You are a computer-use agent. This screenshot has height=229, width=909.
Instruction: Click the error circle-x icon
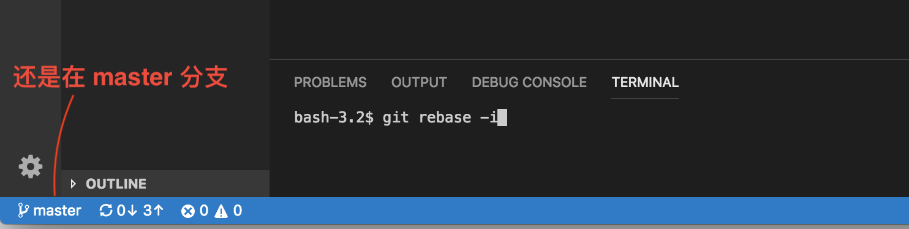(188, 211)
